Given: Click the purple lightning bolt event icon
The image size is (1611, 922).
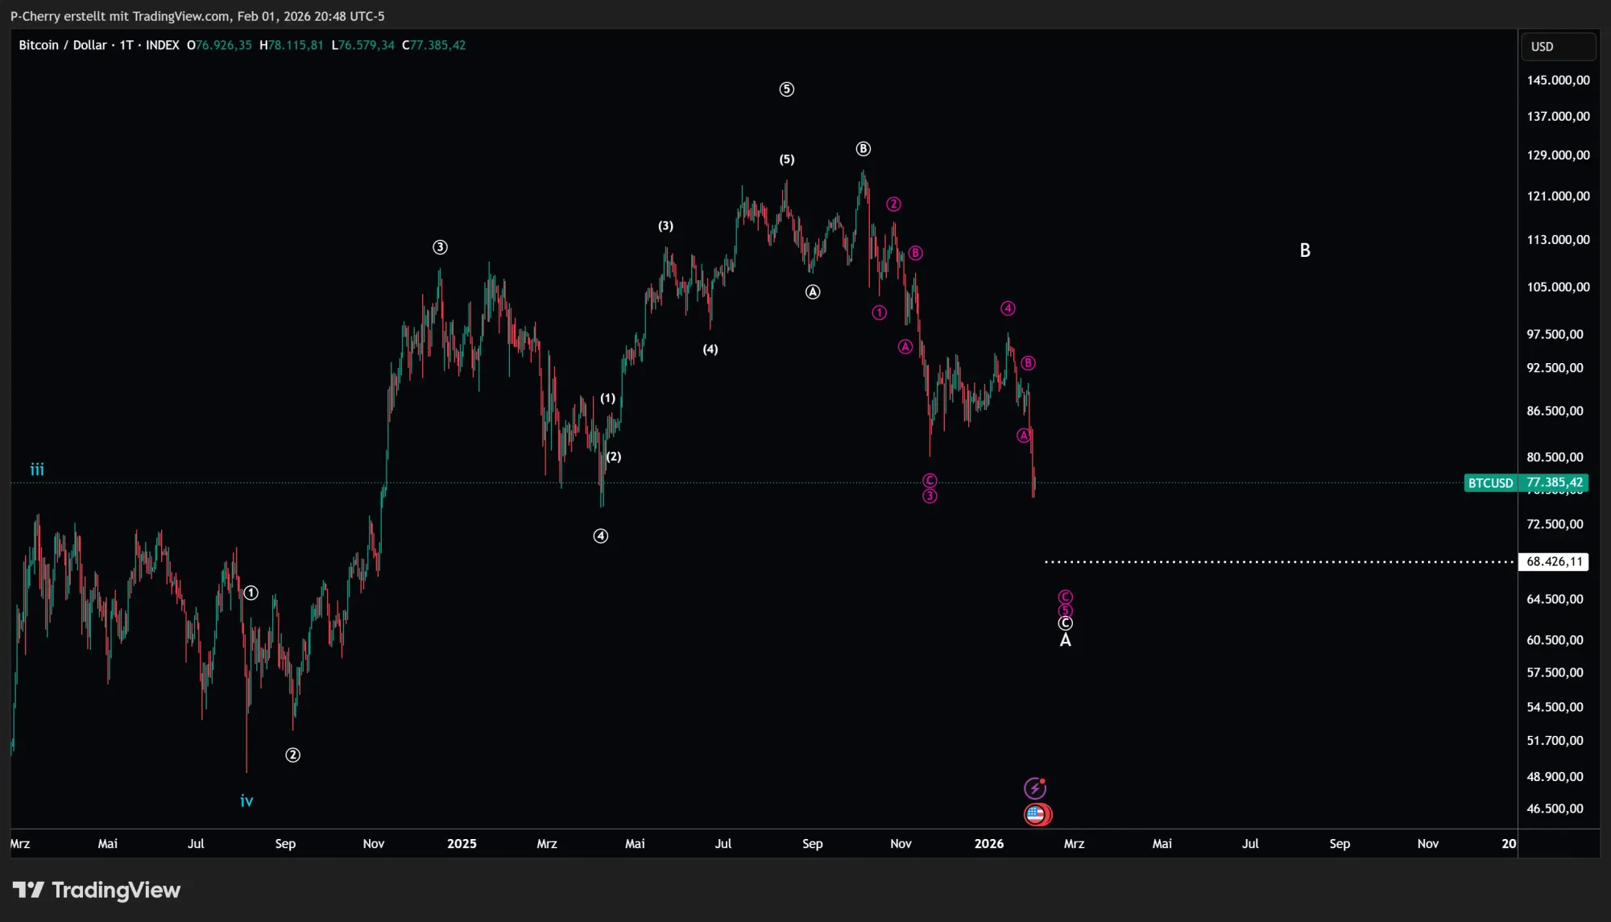Looking at the screenshot, I should click(x=1034, y=788).
